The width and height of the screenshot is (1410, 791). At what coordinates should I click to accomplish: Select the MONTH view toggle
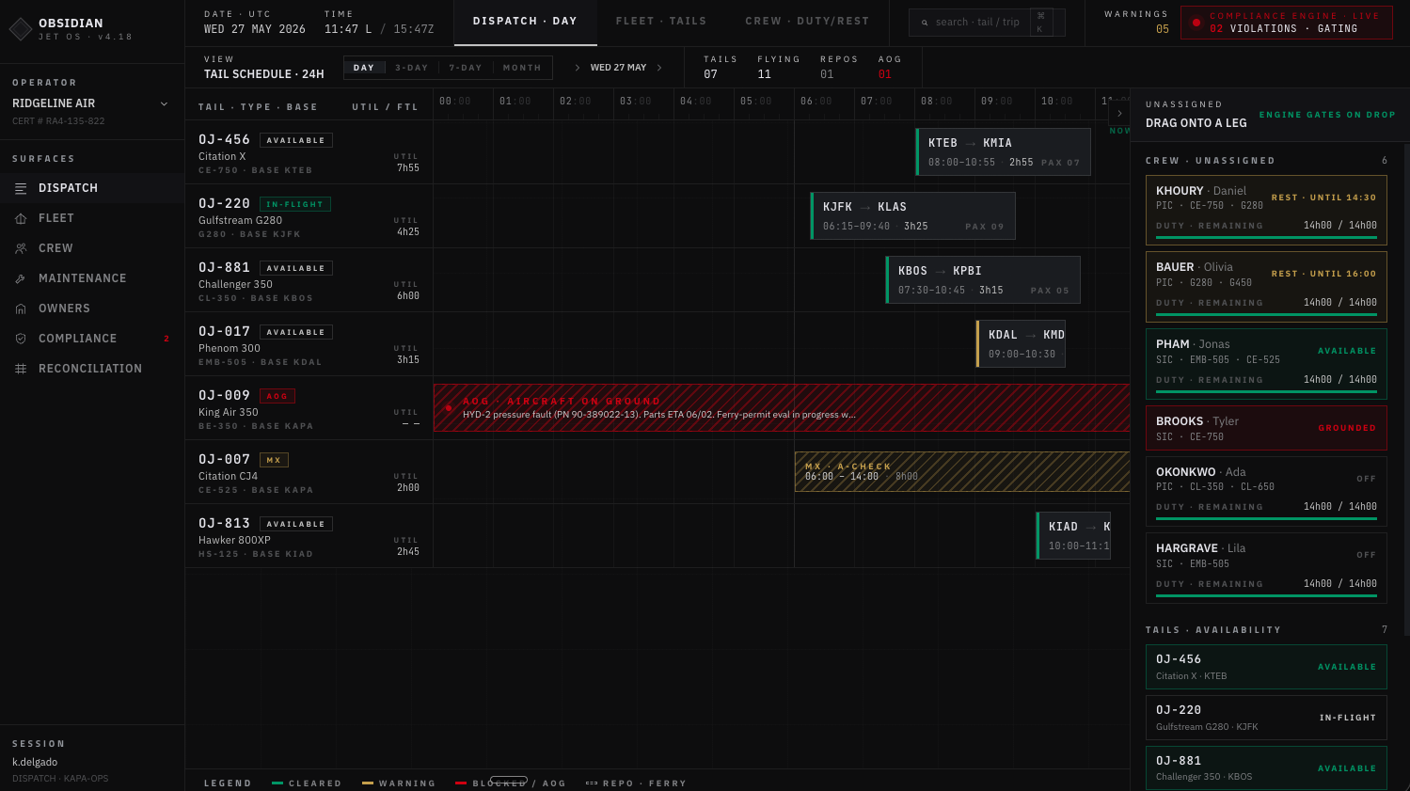click(x=522, y=68)
